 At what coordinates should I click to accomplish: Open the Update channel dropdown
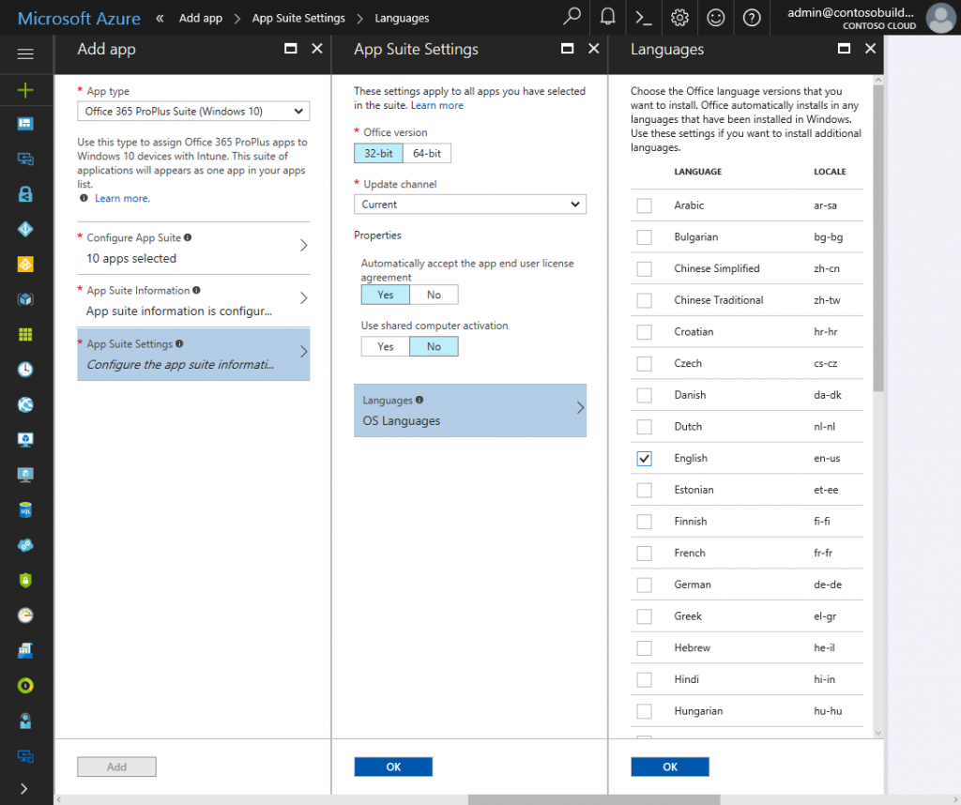coord(470,204)
